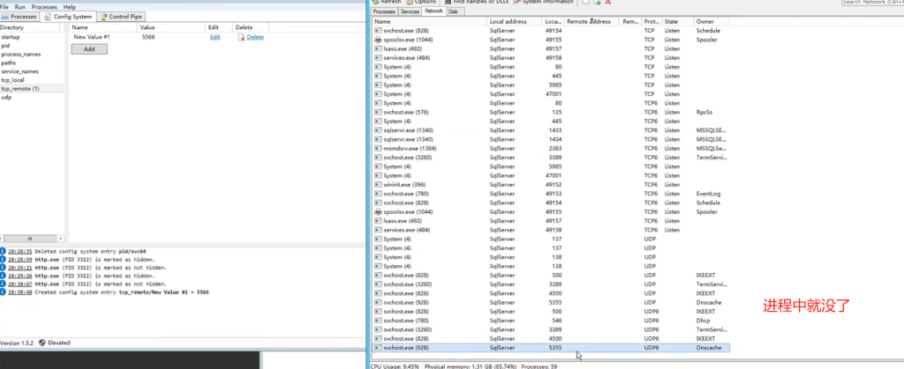The image size is (904, 369).
Task: Click the msmdsrv.exe (1384) process icon
Action: [378, 148]
